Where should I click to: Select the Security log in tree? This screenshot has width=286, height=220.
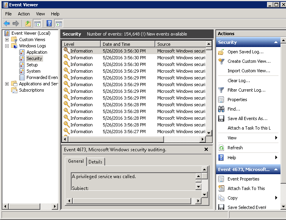point(34,58)
